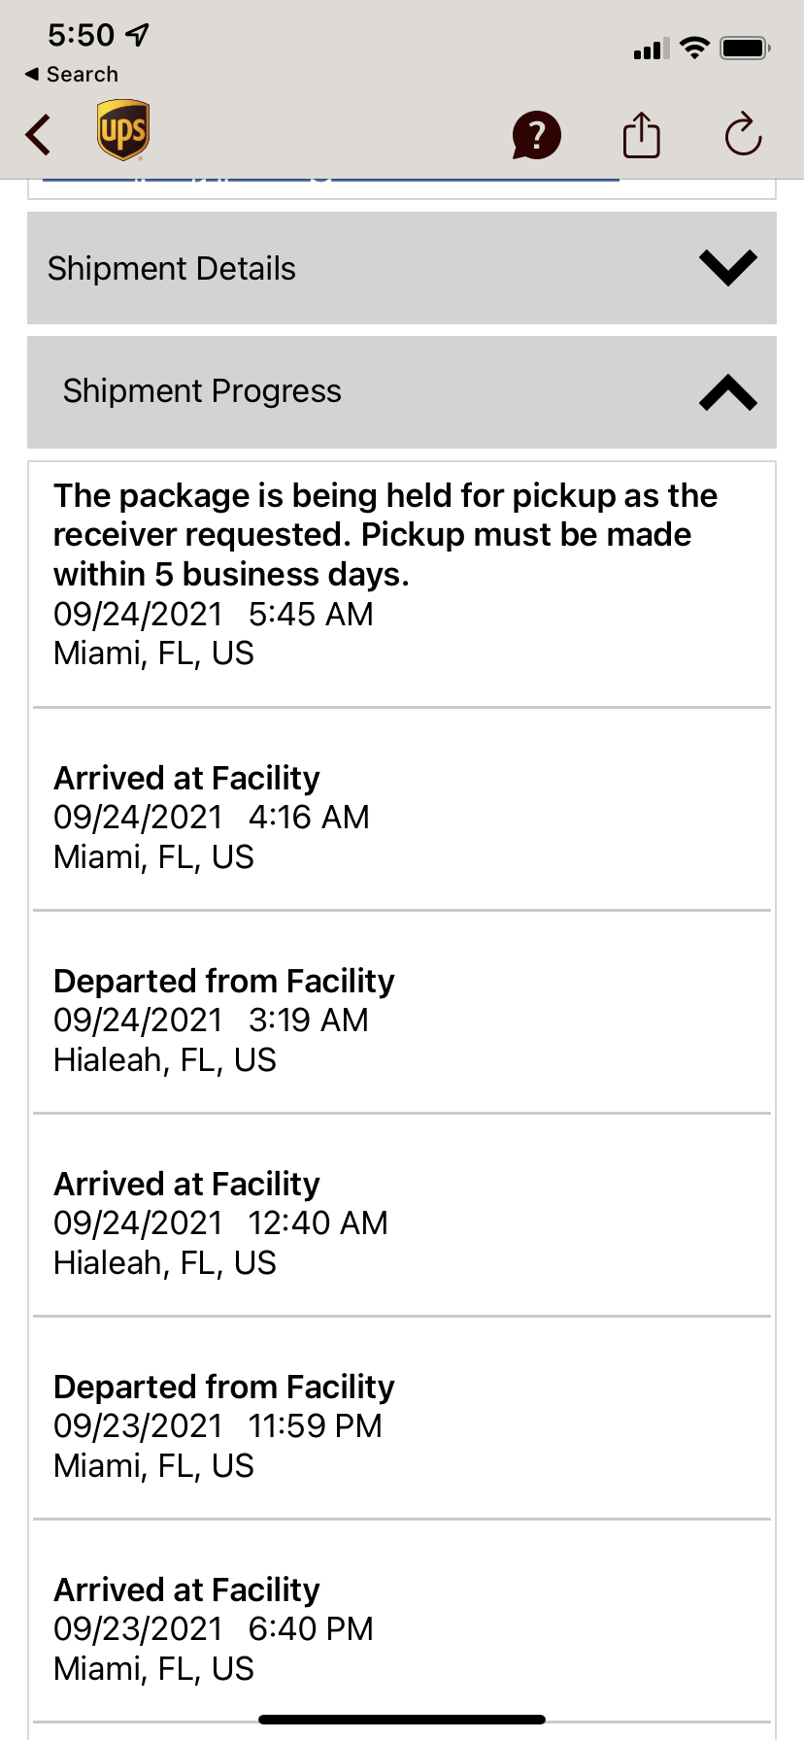Screen dimensions: 804x1740
Task: Return to Search via the status bar link
Action: point(72,75)
